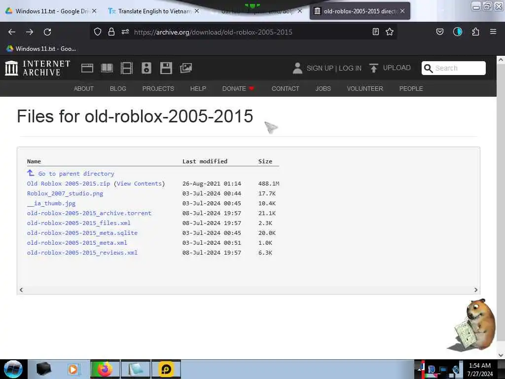Open the media player taskbar icon

[73, 369]
